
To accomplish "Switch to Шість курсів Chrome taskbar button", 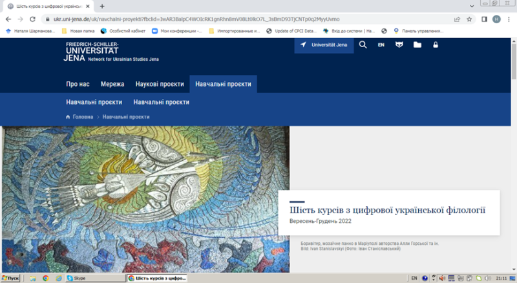I will (x=157, y=278).
